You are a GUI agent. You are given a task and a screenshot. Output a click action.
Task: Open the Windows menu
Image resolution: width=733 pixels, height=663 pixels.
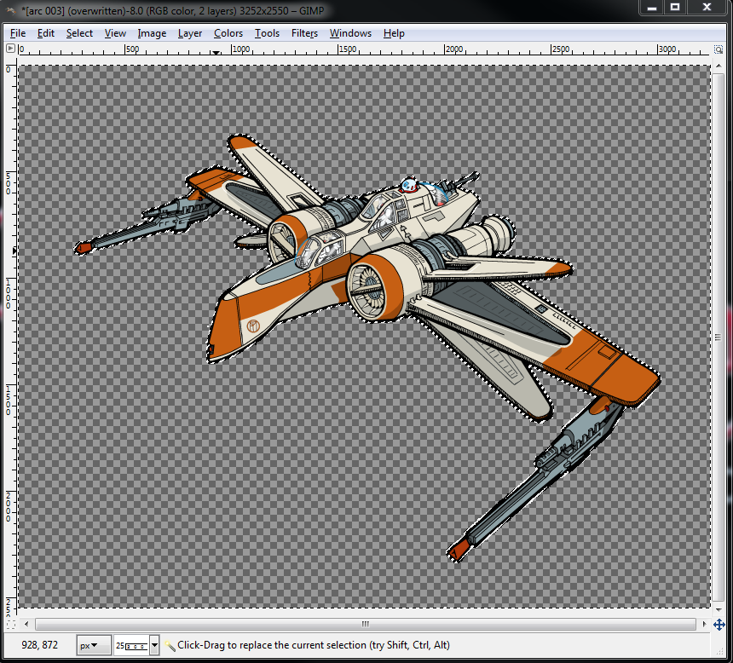pyautogui.click(x=350, y=33)
